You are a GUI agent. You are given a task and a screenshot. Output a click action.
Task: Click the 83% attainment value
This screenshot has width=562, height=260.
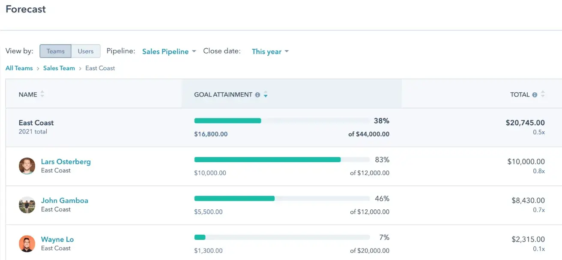[382, 160]
